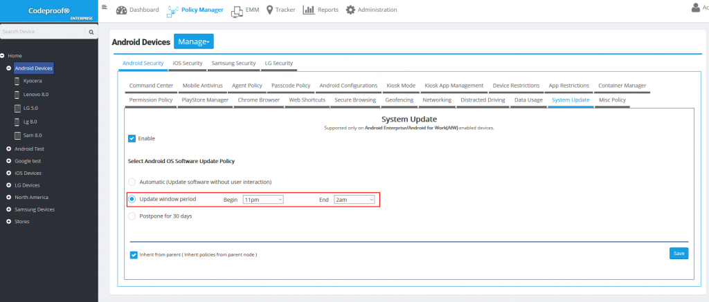Viewport: 709px width, 302px height.
Task: Open the Manage dropdown button
Action: 194,41
